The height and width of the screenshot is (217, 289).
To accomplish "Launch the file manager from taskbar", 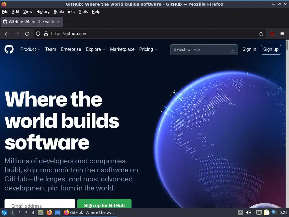I will tap(41, 212).
